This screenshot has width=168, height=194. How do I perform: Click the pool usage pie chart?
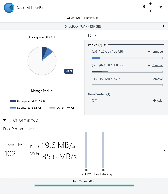[x=42, y=61]
